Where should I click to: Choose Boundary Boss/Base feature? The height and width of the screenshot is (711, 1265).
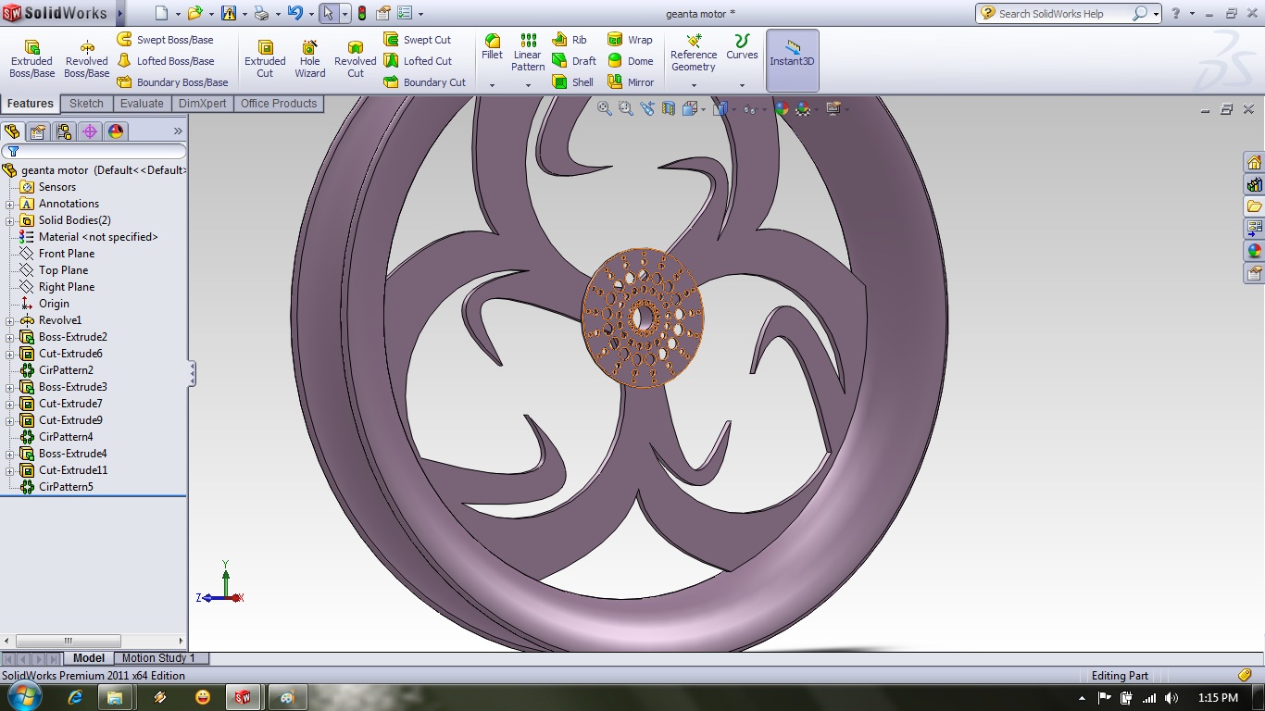tap(172, 82)
